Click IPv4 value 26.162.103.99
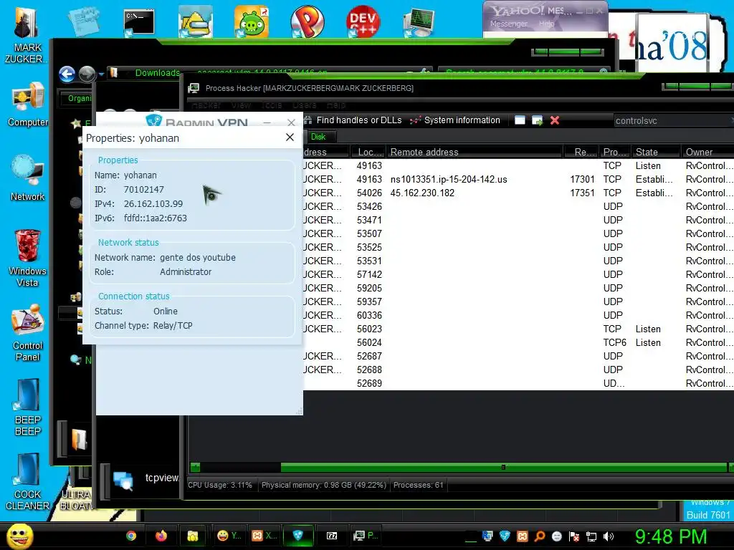The image size is (734, 550). pos(153,204)
